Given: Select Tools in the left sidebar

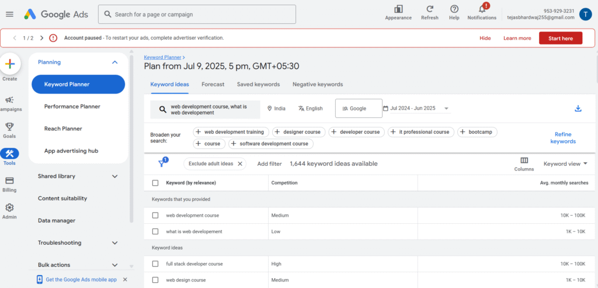Looking at the screenshot, I should click(9, 157).
